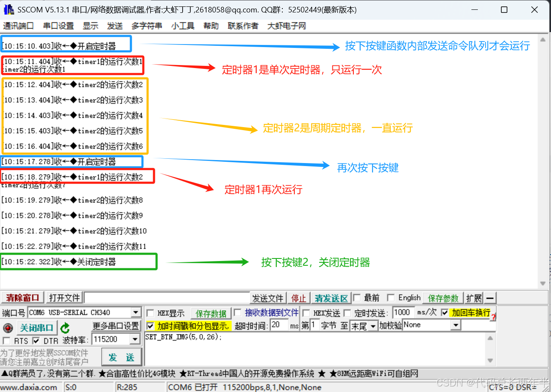
Task: Open the 多字符串 menu
Action: pyautogui.click(x=147, y=26)
